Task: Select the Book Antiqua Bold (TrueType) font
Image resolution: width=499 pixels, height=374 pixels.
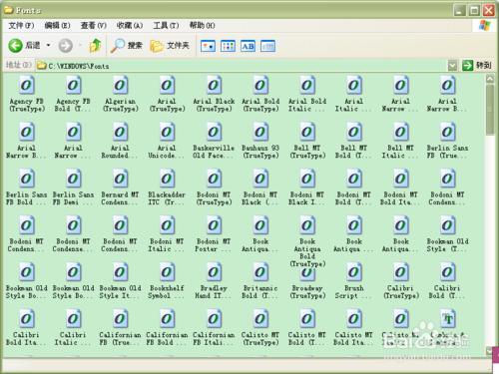Action: point(307,241)
